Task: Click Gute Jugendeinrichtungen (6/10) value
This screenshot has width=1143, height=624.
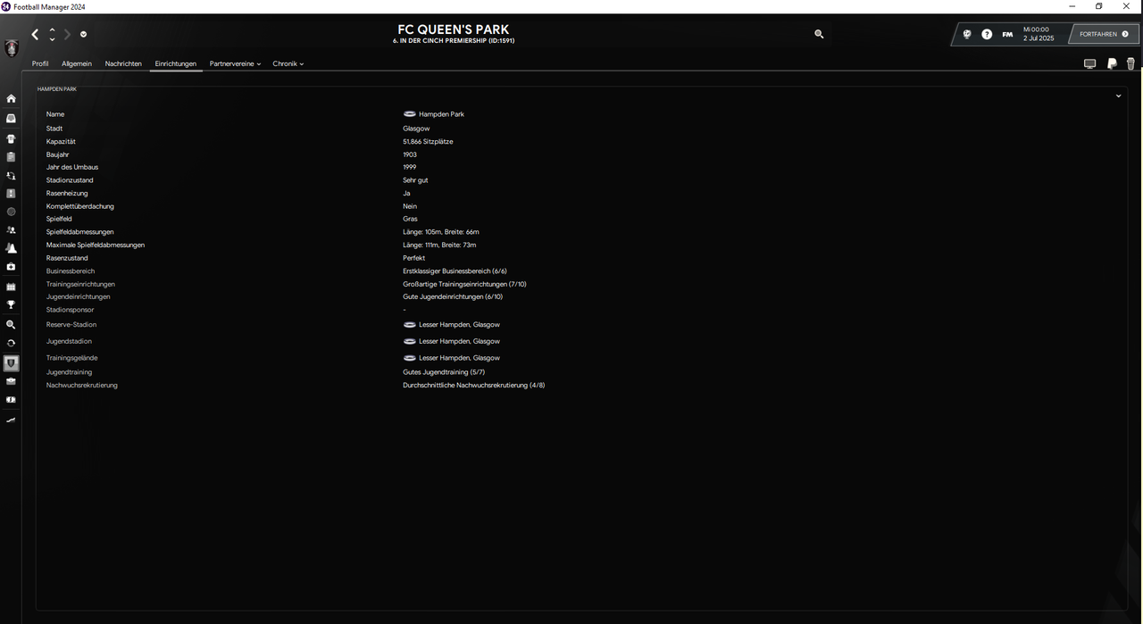Action: pos(453,296)
